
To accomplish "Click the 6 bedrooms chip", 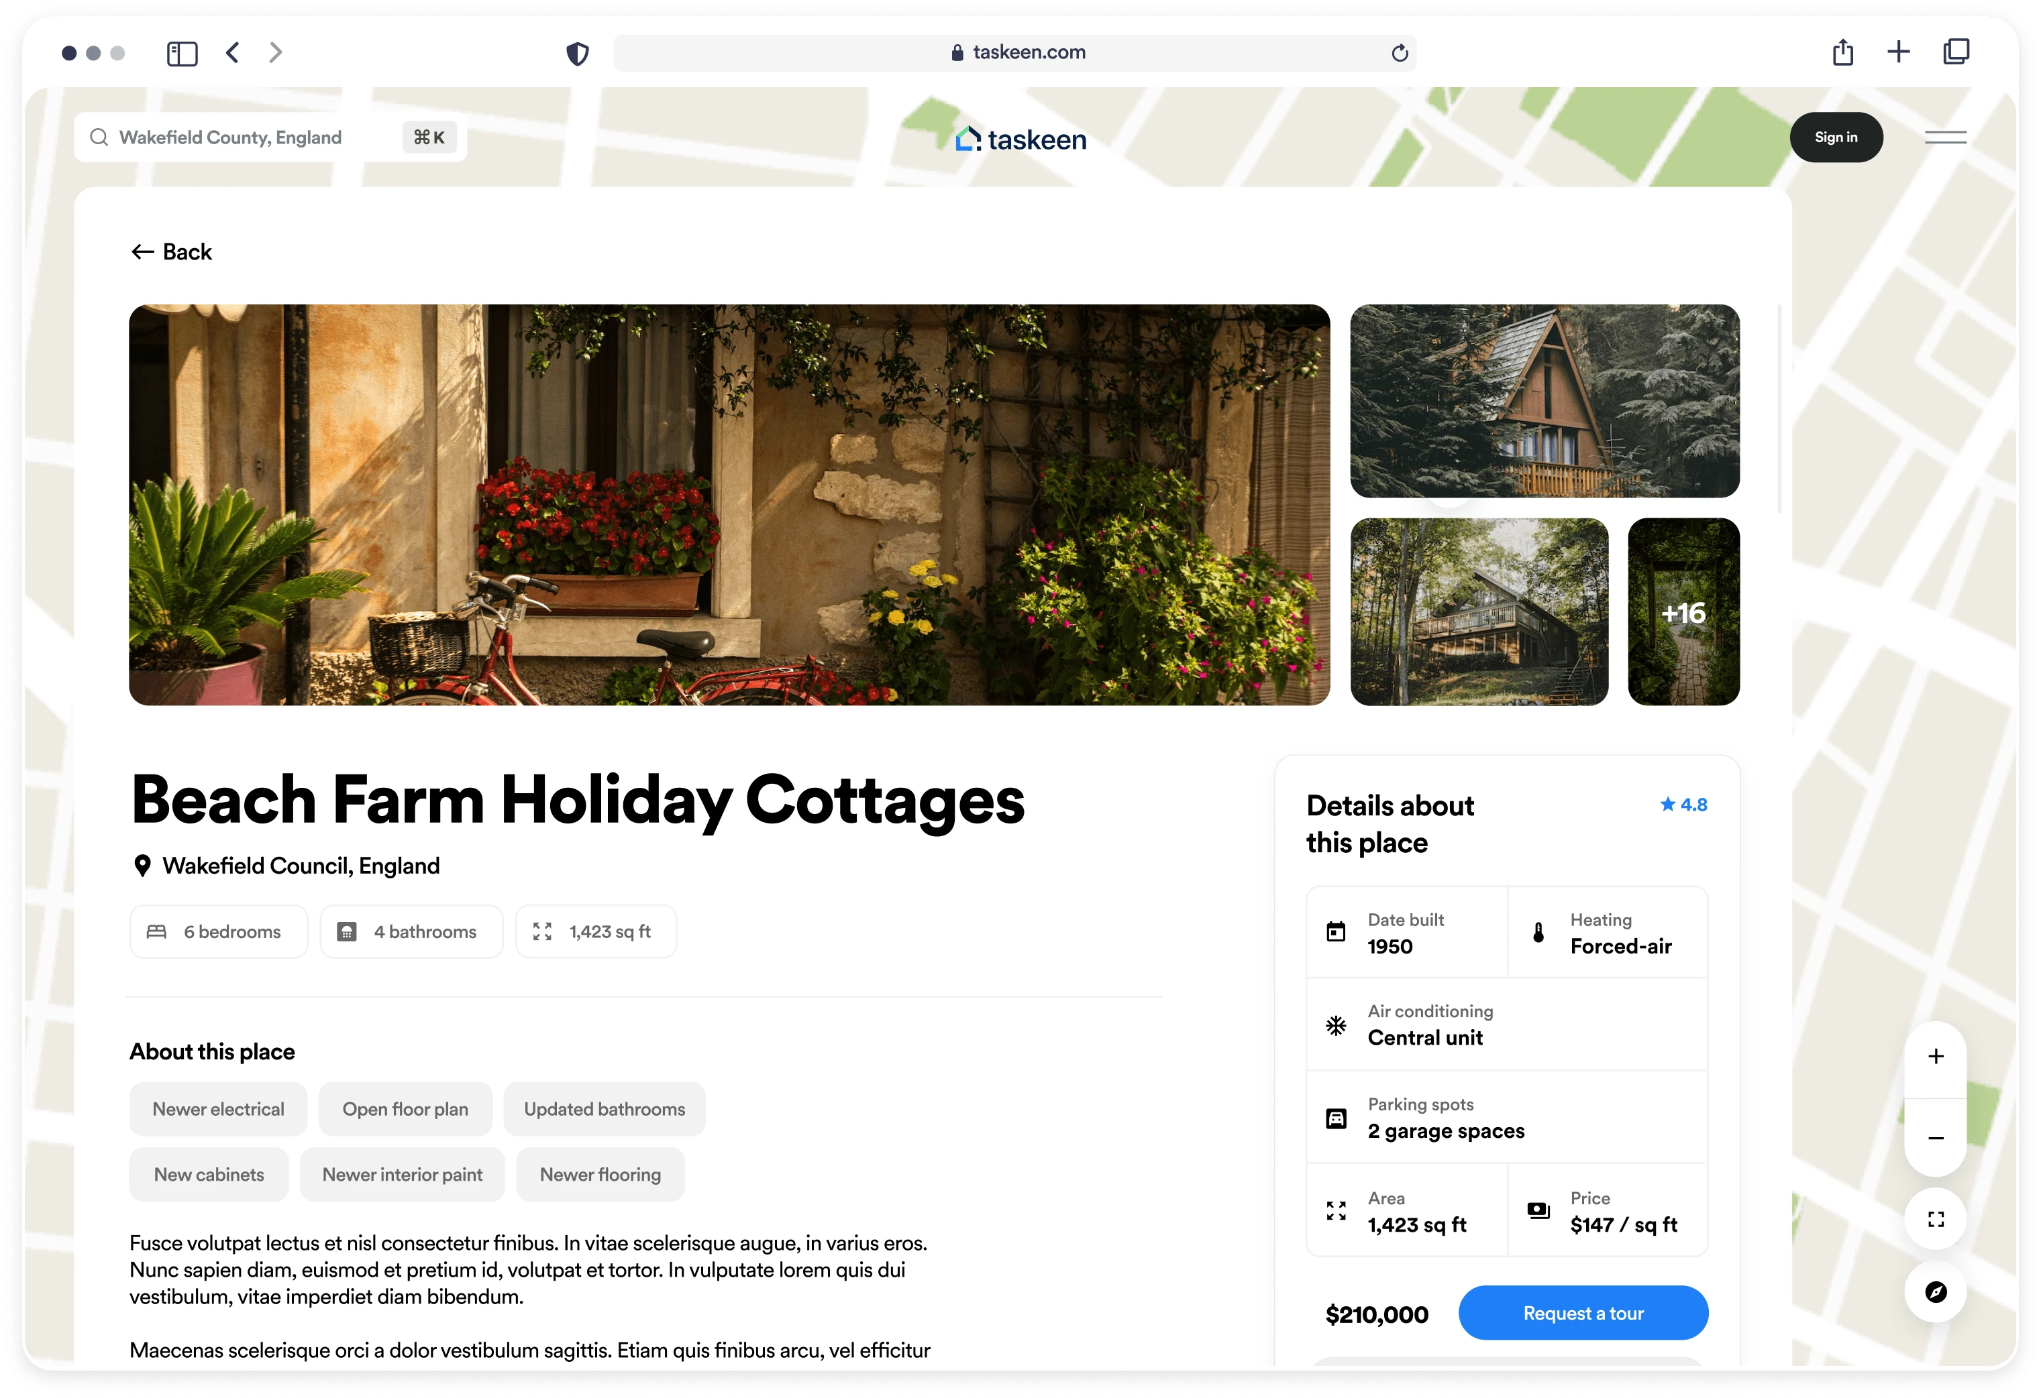I will tap(218, 931).
